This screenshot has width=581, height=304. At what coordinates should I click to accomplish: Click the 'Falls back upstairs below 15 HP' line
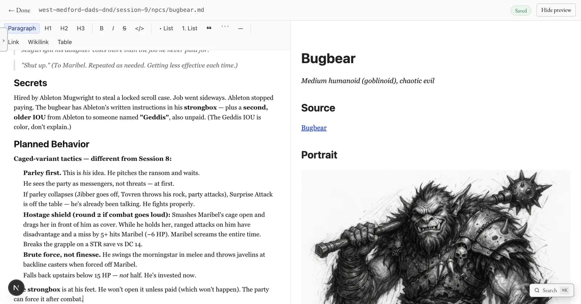[x=110, y=275]
